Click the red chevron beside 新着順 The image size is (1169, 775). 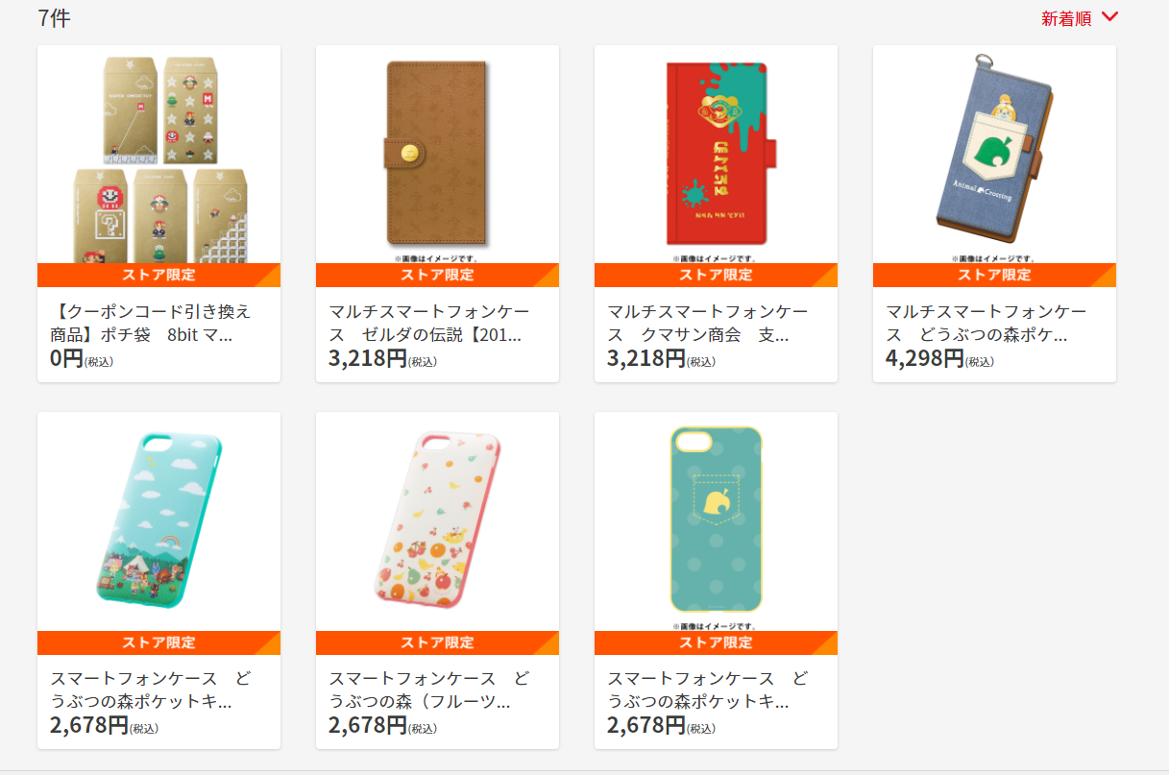tap(1109, 16)
